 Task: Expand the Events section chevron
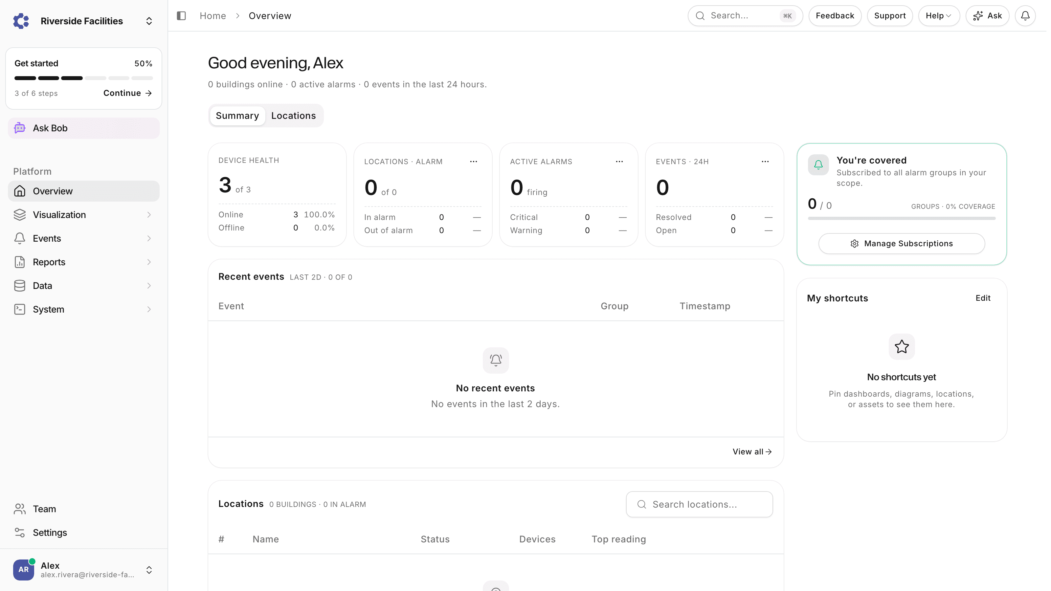click(x=149, y=238)
